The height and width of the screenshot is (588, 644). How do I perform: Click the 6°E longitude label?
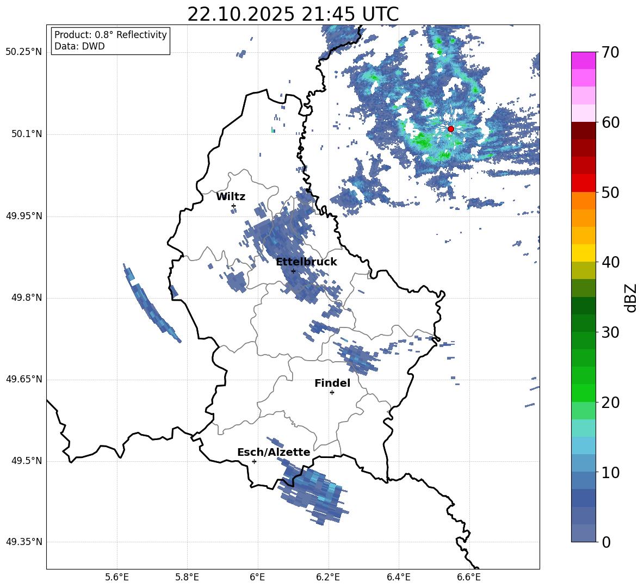point(257,578)
